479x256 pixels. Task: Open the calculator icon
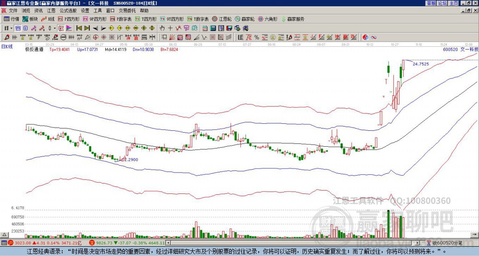point(213,28)
